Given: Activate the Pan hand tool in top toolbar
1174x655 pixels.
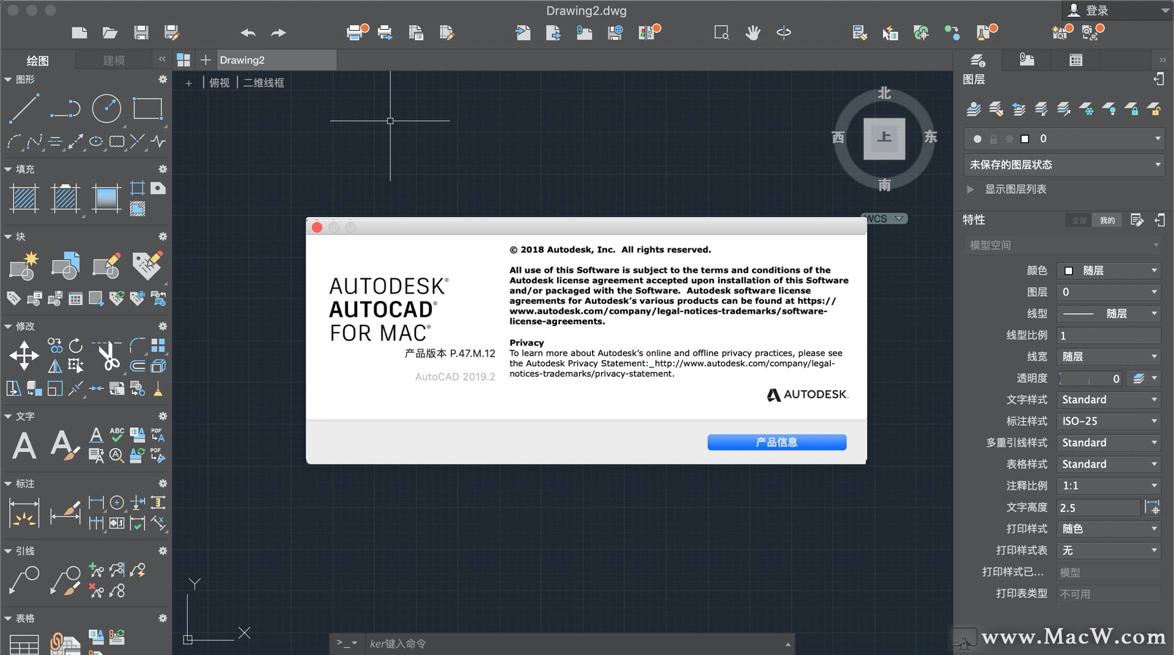Looking at the screenshot, I should [x=753, y=32].
